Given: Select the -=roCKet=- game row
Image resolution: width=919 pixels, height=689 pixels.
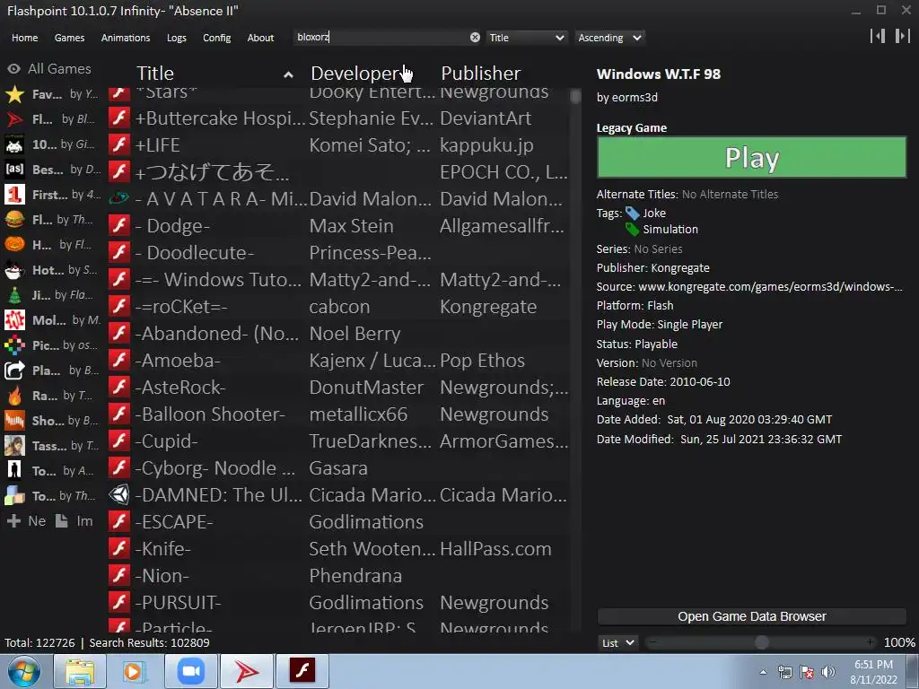Looking at the screenshot, I should pos(338,307).
